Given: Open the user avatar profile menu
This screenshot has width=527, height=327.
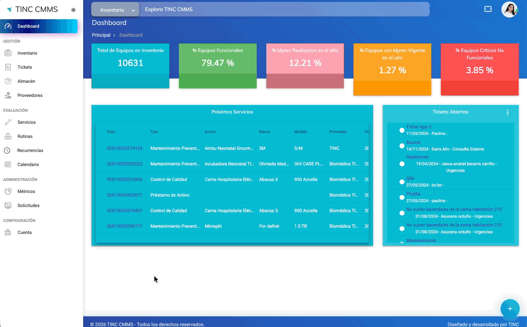Looking at the screenshot, I should (510, 9).
